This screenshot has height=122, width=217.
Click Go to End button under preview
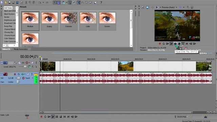pyautogui.click(x=187, y=44)
